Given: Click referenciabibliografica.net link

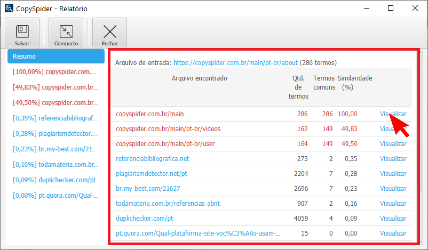Looking at the screenshot, I should 153,159.
